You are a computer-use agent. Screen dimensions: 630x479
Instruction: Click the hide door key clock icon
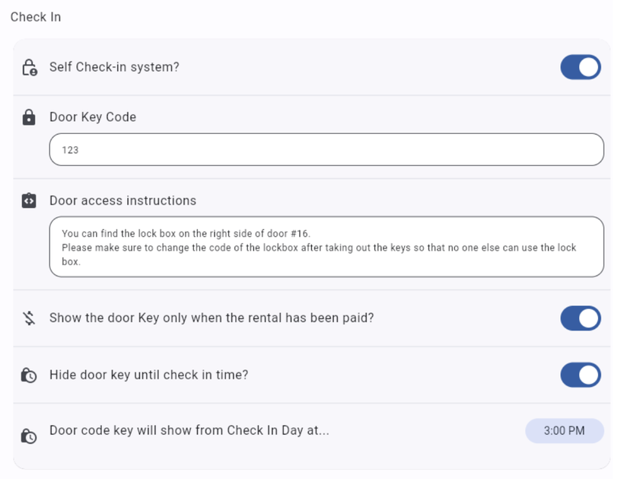click(29, 375)
